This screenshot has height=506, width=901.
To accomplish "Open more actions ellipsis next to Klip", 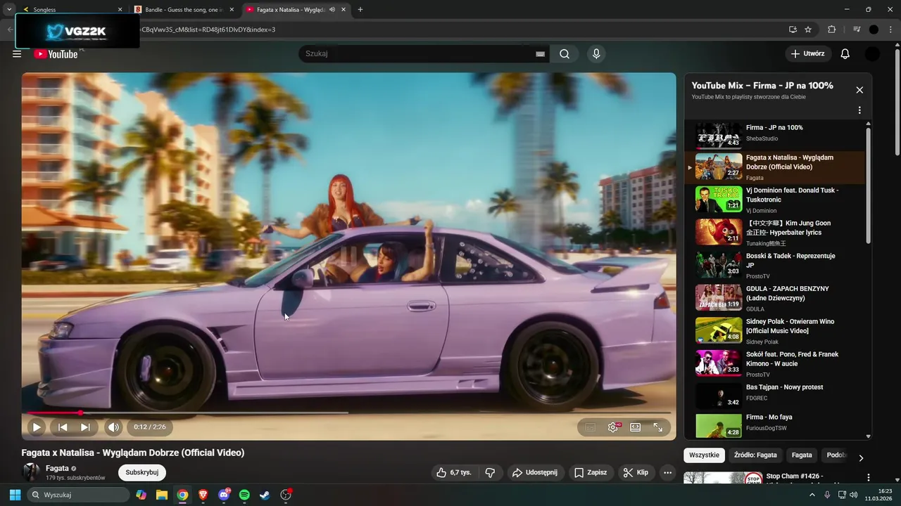I will [667, 473].
